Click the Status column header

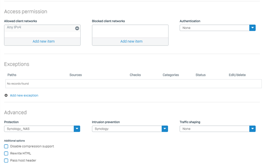[200, 75]
